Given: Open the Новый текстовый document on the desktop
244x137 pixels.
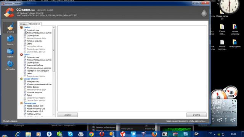Looking at the screenshot, I should [222, 45].
